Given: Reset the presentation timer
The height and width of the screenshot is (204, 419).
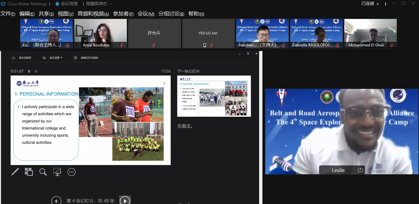Looking at the screenshot, I should (36, 71).
